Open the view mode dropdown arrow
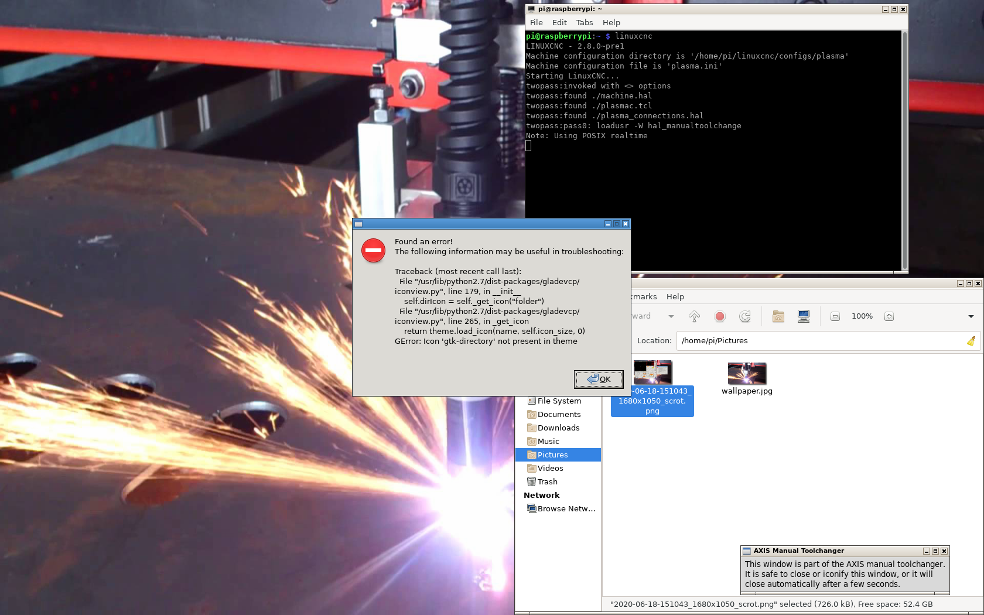The image size is (984, 615). [971, 316]
